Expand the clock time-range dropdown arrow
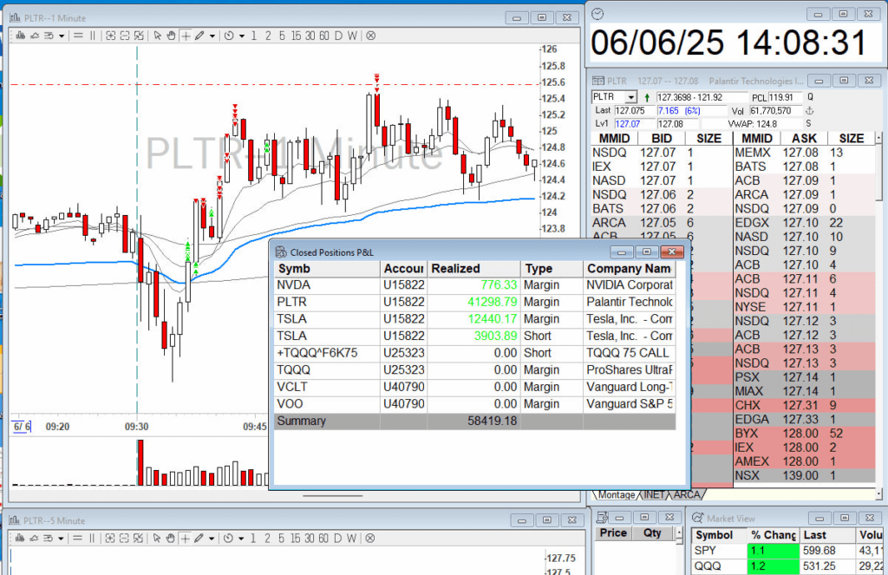This screenshot has width=888, height=575. 240,36
